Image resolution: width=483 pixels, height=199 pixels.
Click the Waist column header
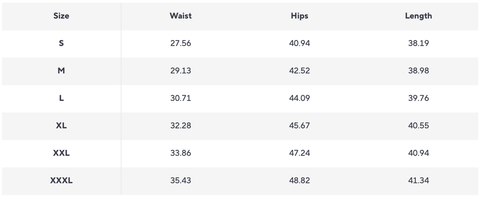181,16
